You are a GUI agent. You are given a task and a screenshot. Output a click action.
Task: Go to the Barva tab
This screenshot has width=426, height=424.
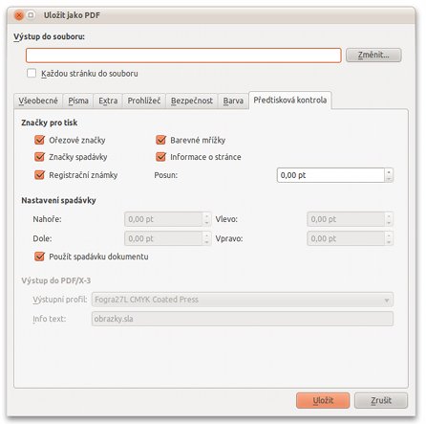(x=233, y=100)
